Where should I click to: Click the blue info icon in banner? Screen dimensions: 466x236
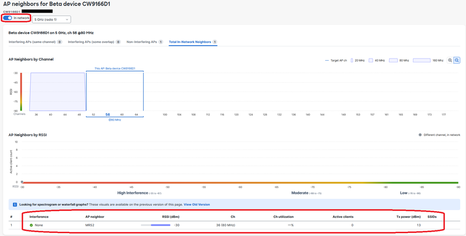(15, 205)
